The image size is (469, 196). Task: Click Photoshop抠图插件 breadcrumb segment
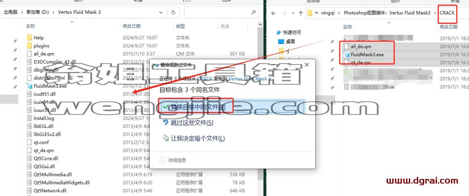(x=387, y=13)
